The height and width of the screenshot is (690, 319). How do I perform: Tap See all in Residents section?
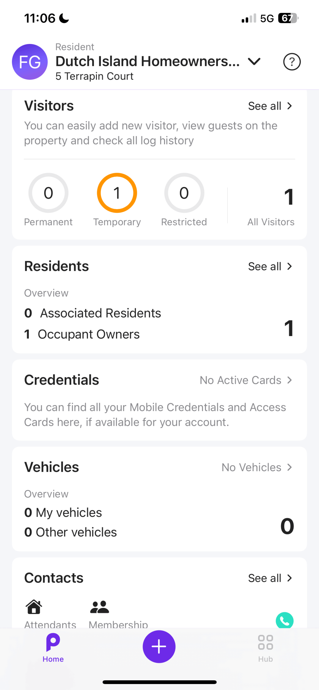coord(270,267)
